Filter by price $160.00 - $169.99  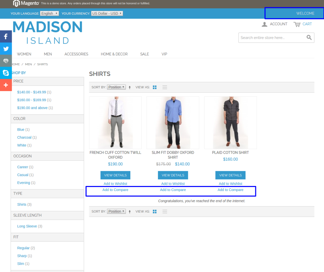[32, 100]
